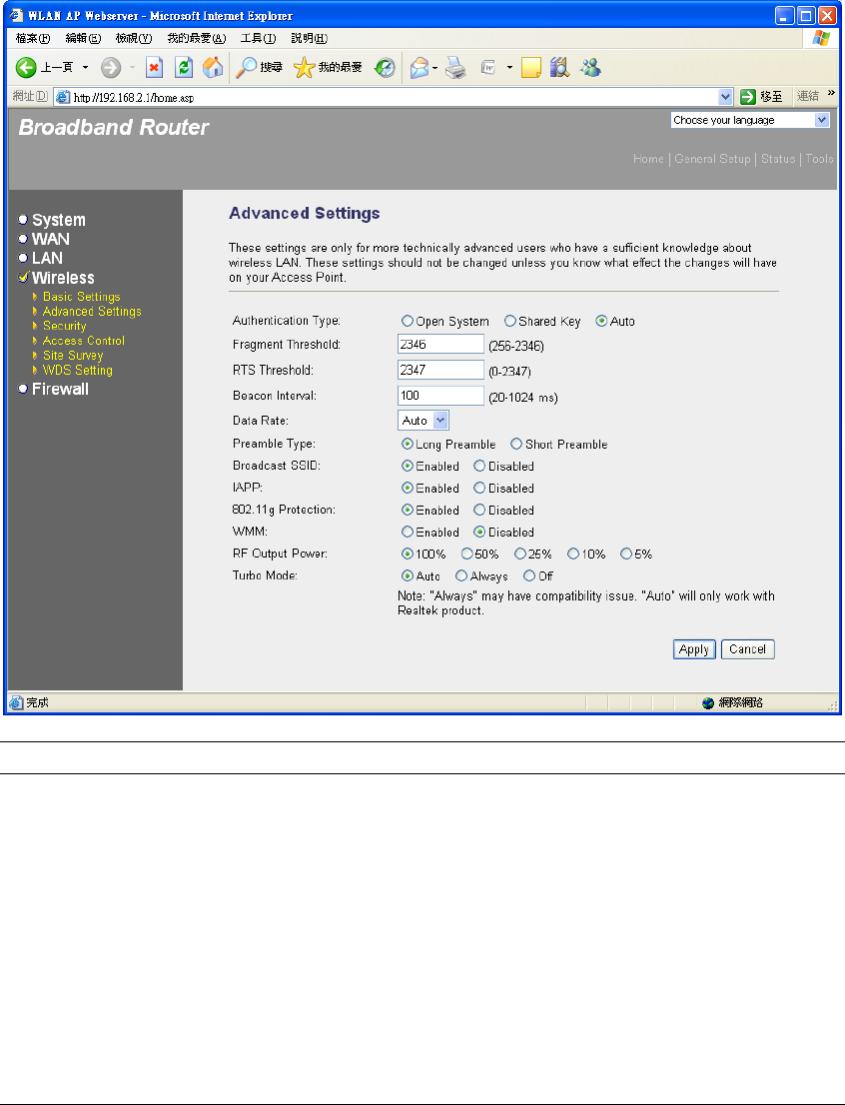Set RF Output Power to 25%
The width and height of the screenshot is (845, 1105).
(x=520, y=553)
